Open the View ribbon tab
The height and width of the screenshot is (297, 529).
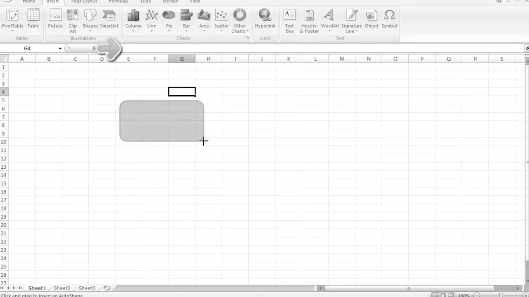click(195, 2)
